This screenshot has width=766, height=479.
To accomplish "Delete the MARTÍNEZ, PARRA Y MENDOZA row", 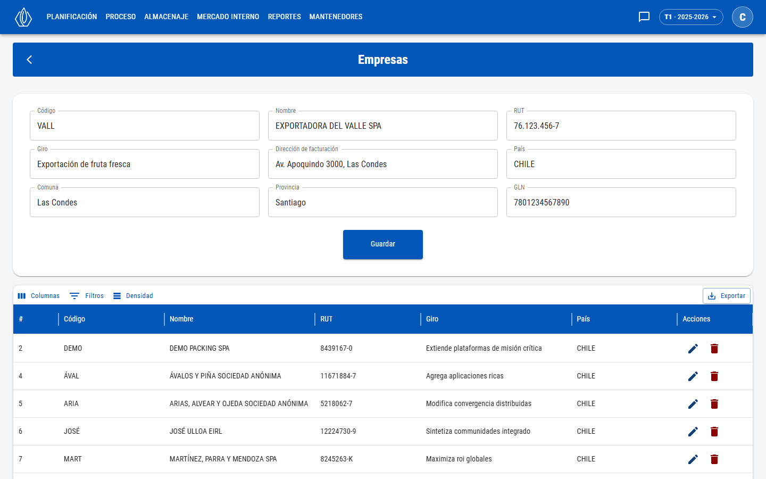I will point(714,459).
